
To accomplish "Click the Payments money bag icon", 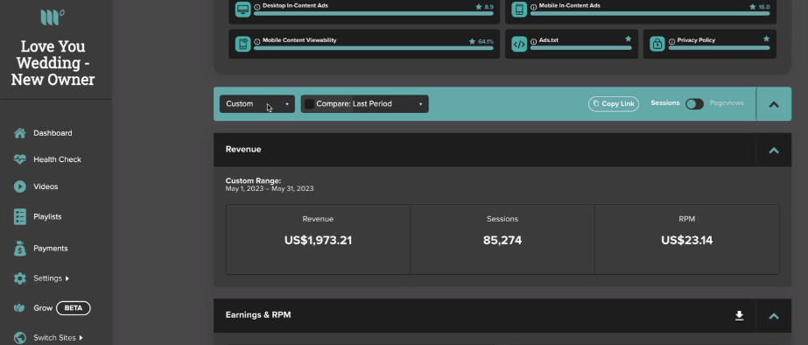I will 19,248.
